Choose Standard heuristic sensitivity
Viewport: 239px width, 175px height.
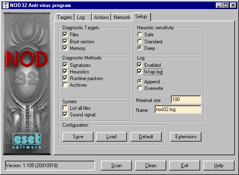pyautogui.click(x=140, y=41)
